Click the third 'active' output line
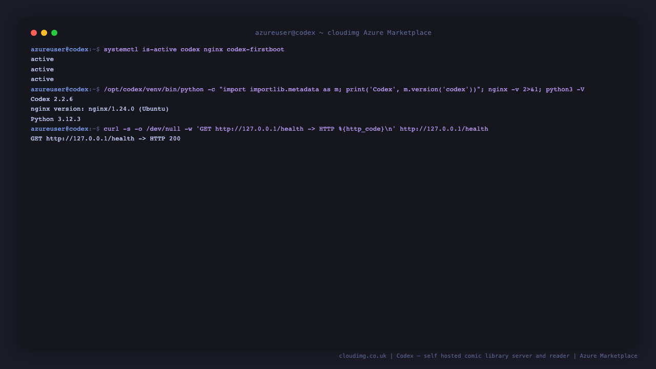This screenshot has height=369, width=656. coord(42,79)
